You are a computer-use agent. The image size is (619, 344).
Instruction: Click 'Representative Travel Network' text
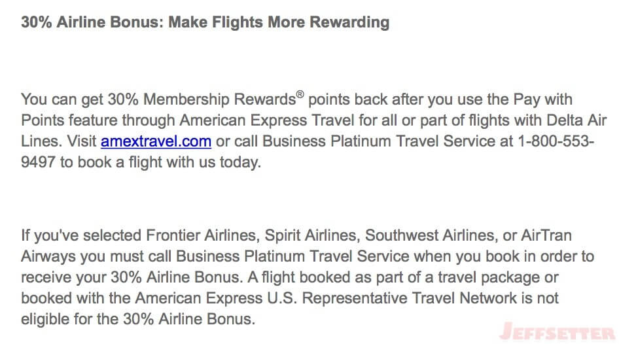tap(410, 298)
